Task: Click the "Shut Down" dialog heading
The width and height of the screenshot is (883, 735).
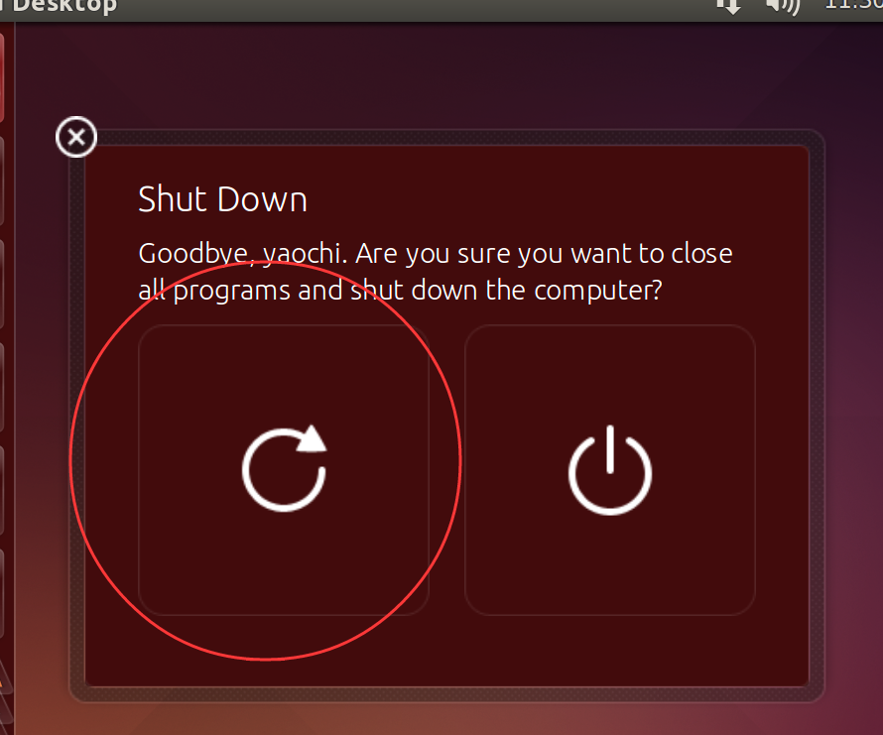Action: click(x=222, y=199)
